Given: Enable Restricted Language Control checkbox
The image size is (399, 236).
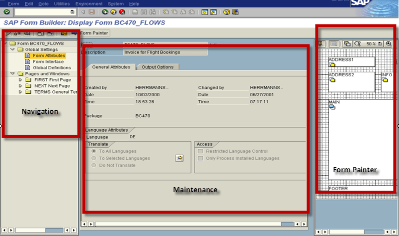Looking at the screenshot, I should coord(200,151).
